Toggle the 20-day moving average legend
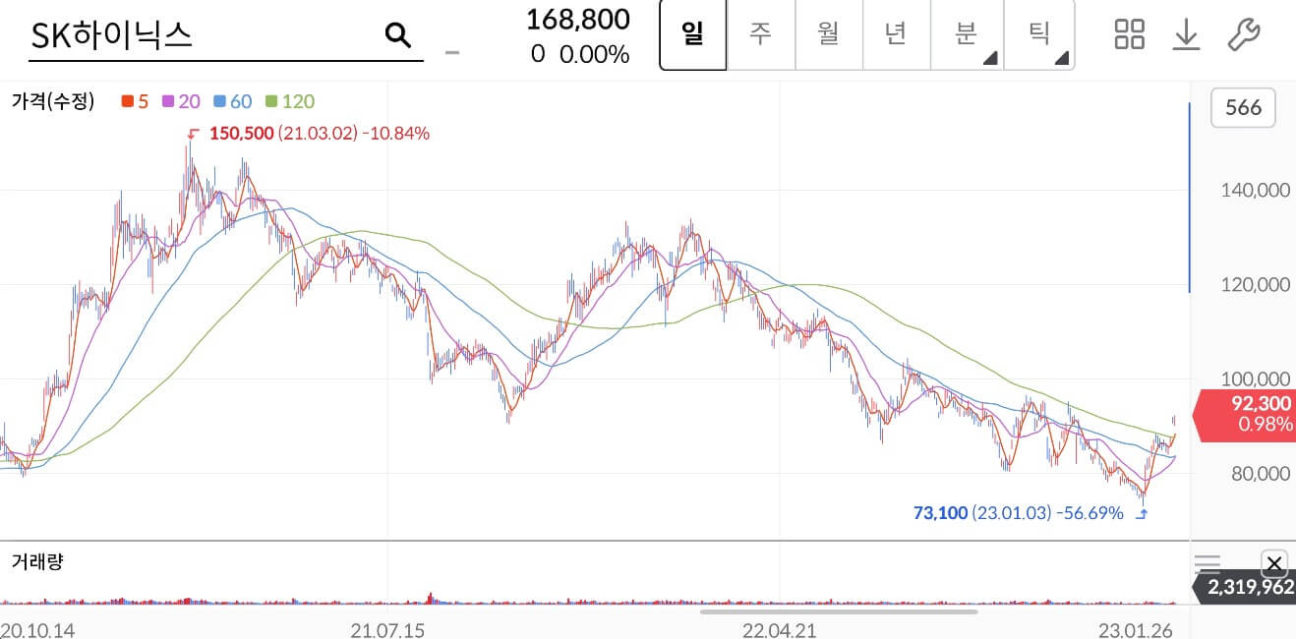 [x=181, y=101]
